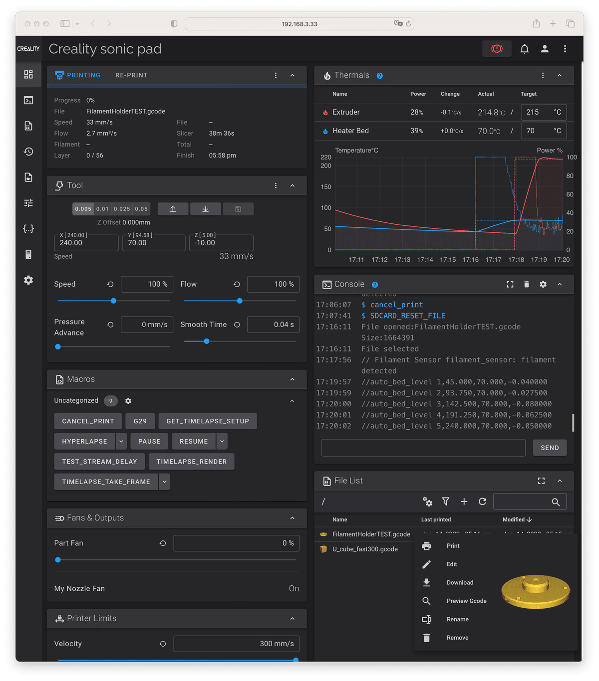Open RESUME macro parameters dropdown
The height and width of the screenshot is (681, 599).
coord(222,441)
